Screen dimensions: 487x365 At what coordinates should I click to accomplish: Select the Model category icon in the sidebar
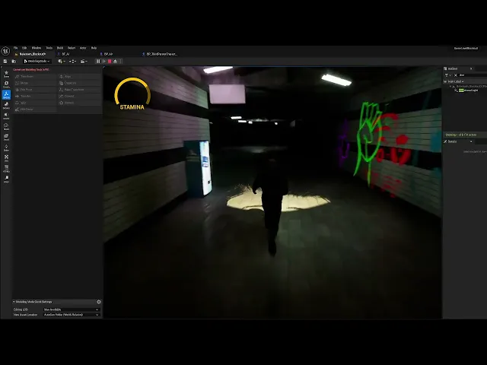click(6, 116)
